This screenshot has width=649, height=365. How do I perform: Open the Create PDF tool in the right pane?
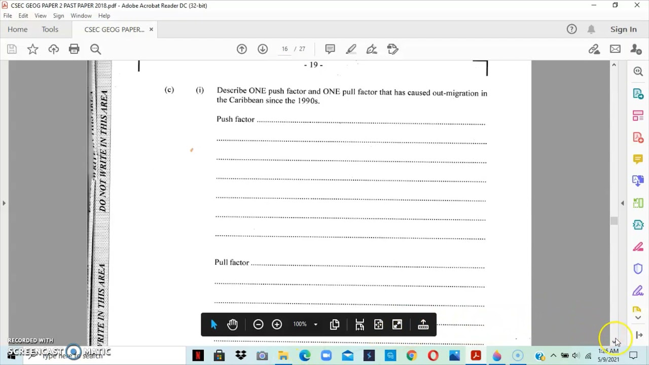click(638, 137)
